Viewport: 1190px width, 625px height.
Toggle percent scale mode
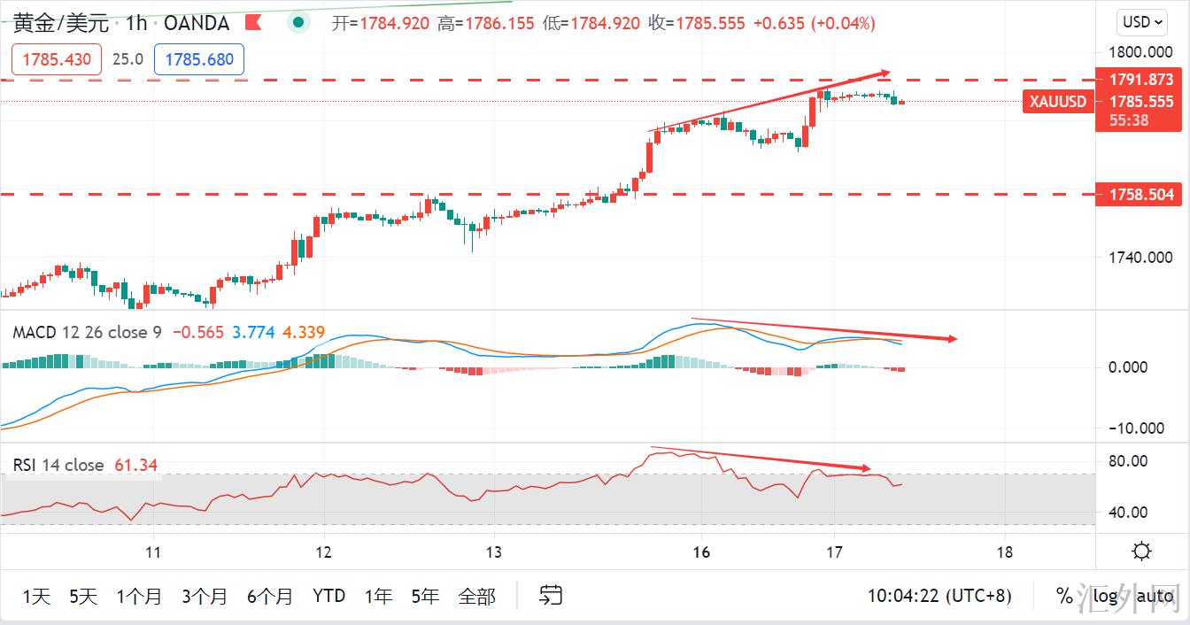click(1063, 596)
